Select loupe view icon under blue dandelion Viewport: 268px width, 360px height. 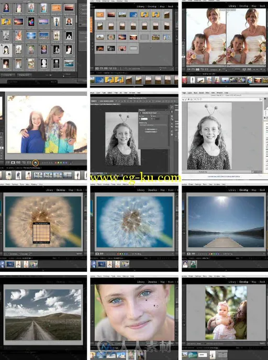(x=97, y=254)
